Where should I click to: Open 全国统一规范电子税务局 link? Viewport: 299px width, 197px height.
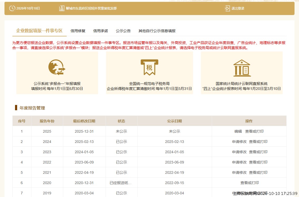149,84
